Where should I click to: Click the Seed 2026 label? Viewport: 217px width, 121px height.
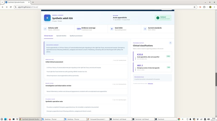(x=119, y=28)
